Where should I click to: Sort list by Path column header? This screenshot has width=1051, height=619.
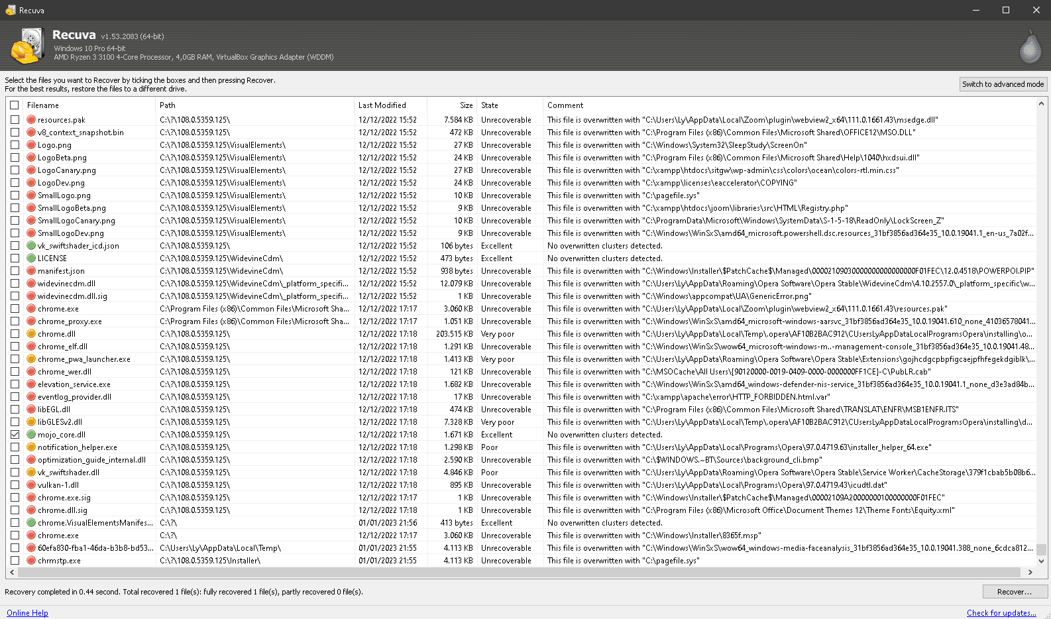(x=255, y=105)
